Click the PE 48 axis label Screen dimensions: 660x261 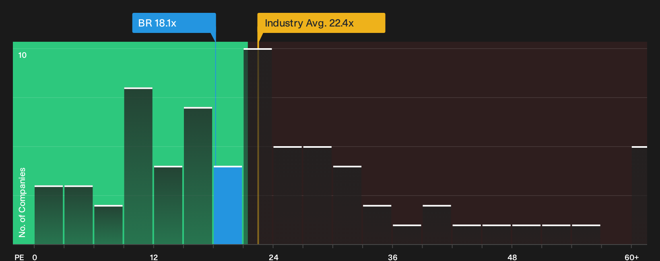pyautogui.click(x=512, y=257)
